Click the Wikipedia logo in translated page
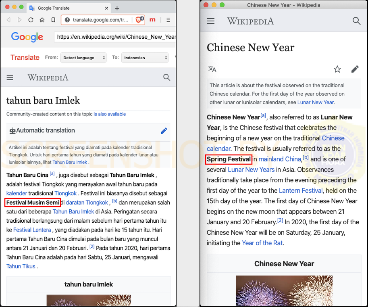The height and width of the screenshot is (307, 368). [x=48, y=77]
